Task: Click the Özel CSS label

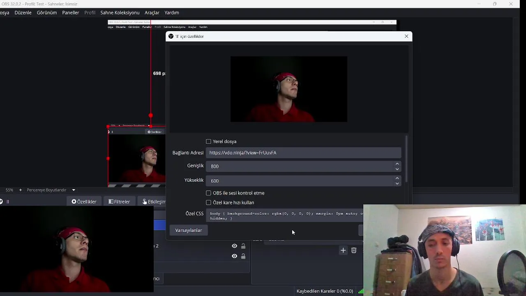Action: (194, 214)
